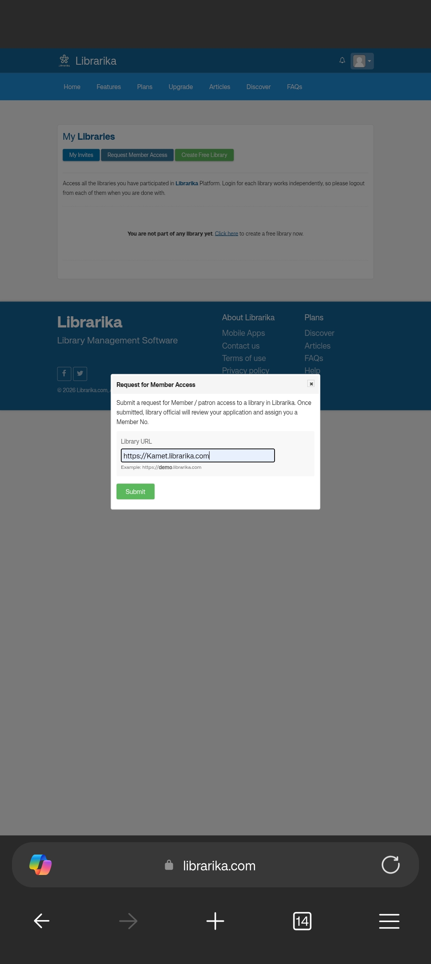Screen dimensions: 431x964
Task: Submit the member access request
Action: [x=135, y=492]
